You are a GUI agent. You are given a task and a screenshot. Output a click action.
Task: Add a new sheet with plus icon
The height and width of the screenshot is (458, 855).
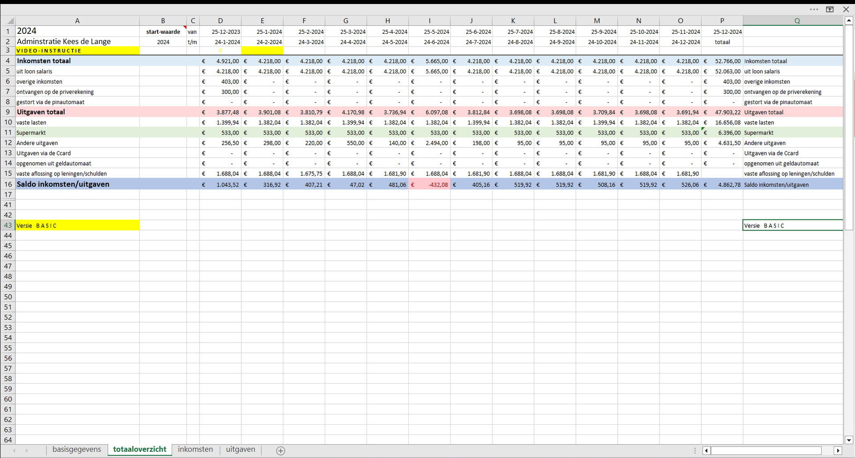(281, 450)
